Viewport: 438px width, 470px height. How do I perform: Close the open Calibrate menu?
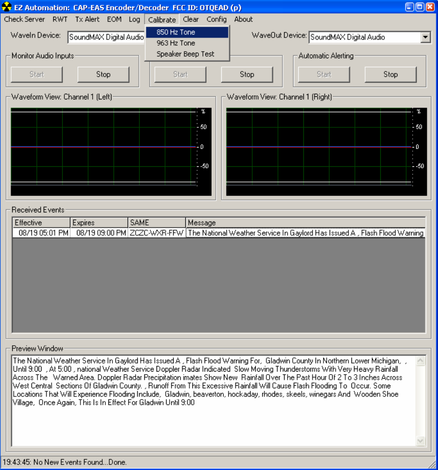coord(162,20)
